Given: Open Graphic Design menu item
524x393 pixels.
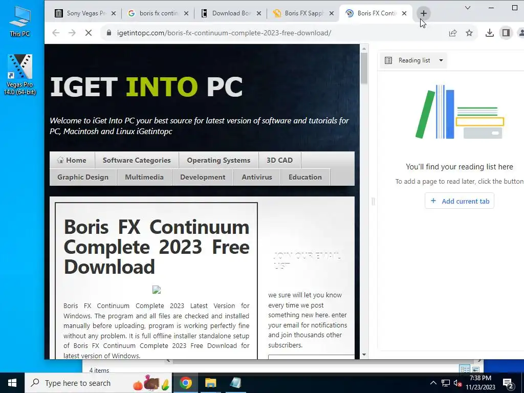Looking at the screenshot, I should coord(83,177).
